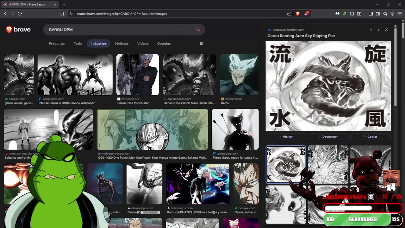Show next image in preview panel
The height and width of the screenshot is (228, 405).
pos(379,30)
